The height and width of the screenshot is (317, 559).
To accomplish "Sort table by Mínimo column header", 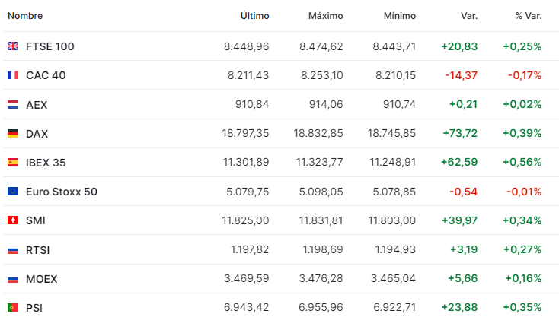I will [x=400, y=16].
